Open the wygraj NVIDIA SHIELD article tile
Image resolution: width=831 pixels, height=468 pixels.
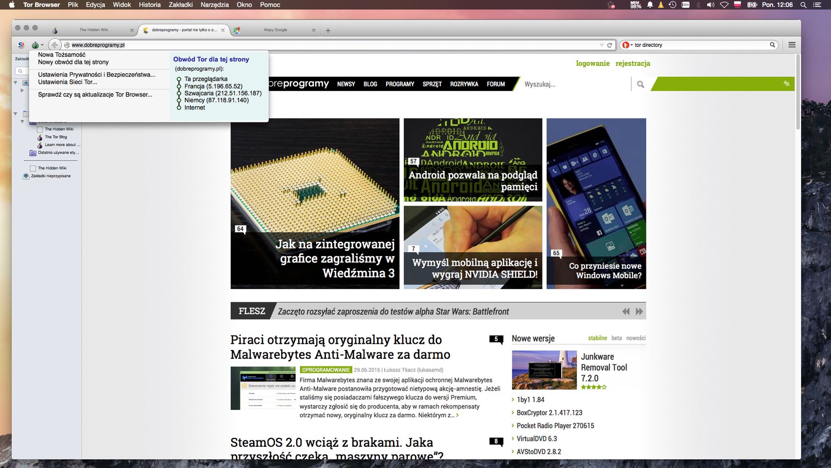(x=473, y=248)
